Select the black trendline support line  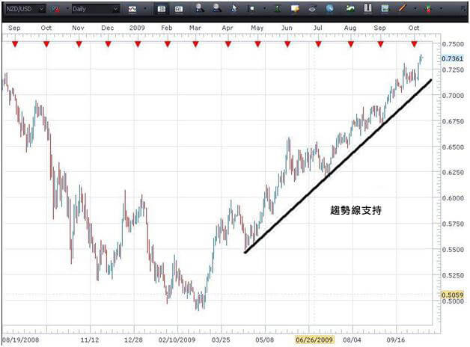[337, 166]
